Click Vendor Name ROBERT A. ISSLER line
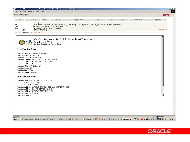 (x=33, y=53)
